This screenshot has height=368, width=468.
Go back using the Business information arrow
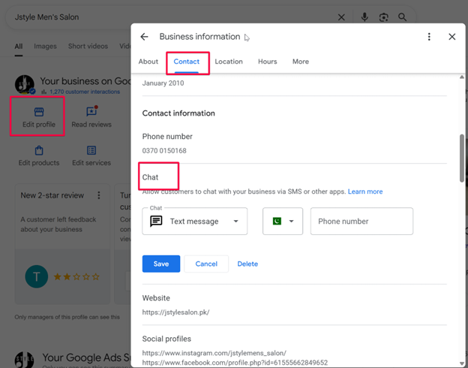[x=145, y=37]
